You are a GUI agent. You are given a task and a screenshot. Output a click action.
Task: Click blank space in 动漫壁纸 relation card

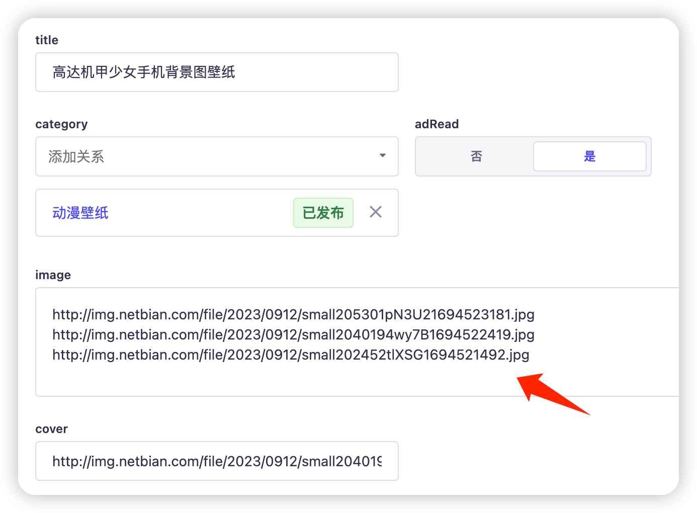click(201, 213)
